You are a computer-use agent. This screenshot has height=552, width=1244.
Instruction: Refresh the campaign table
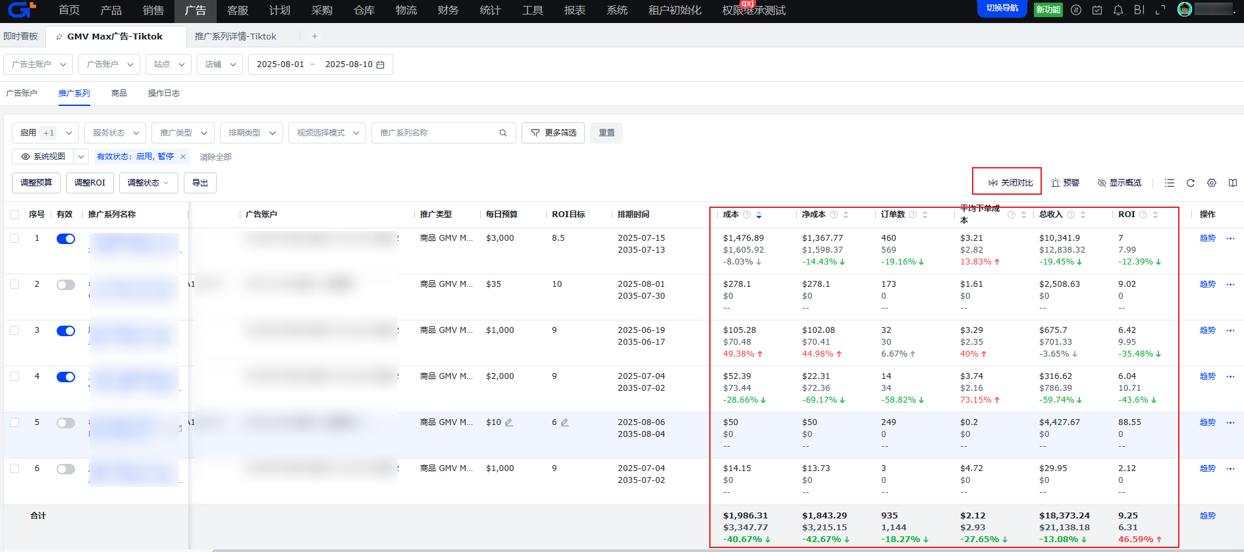click(1190, 183)
